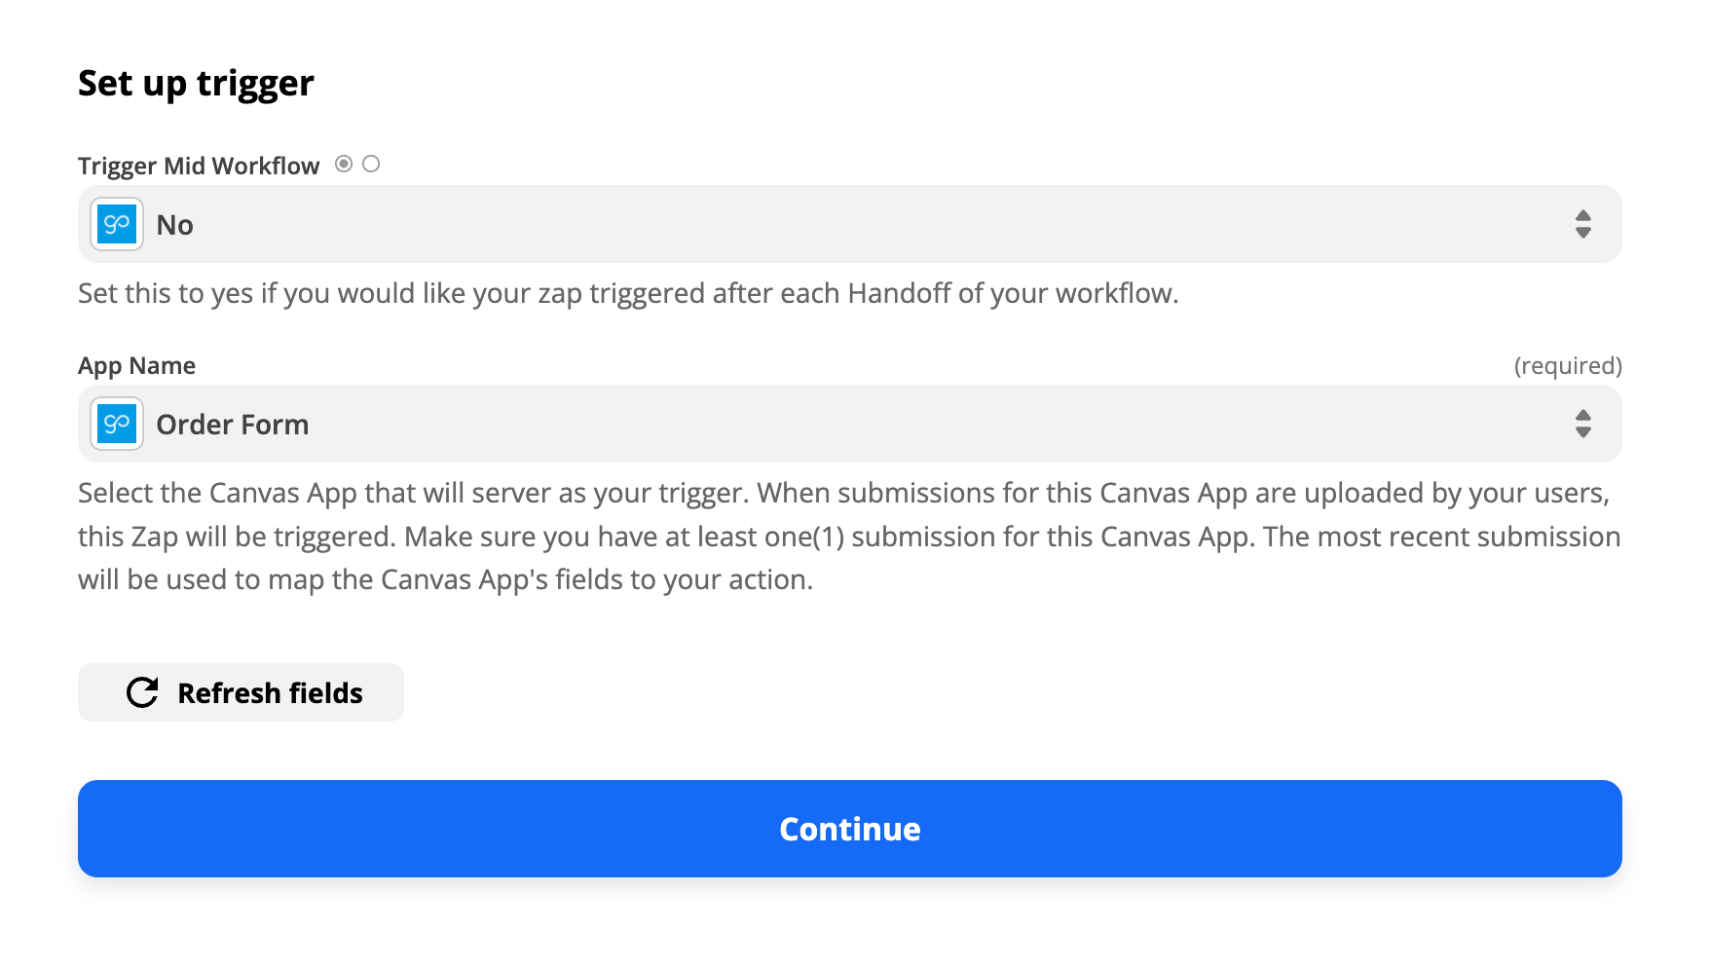Click the Refresh fields button
The height and width of the screenshot is (966, 1710).
(x=241, y=692)
